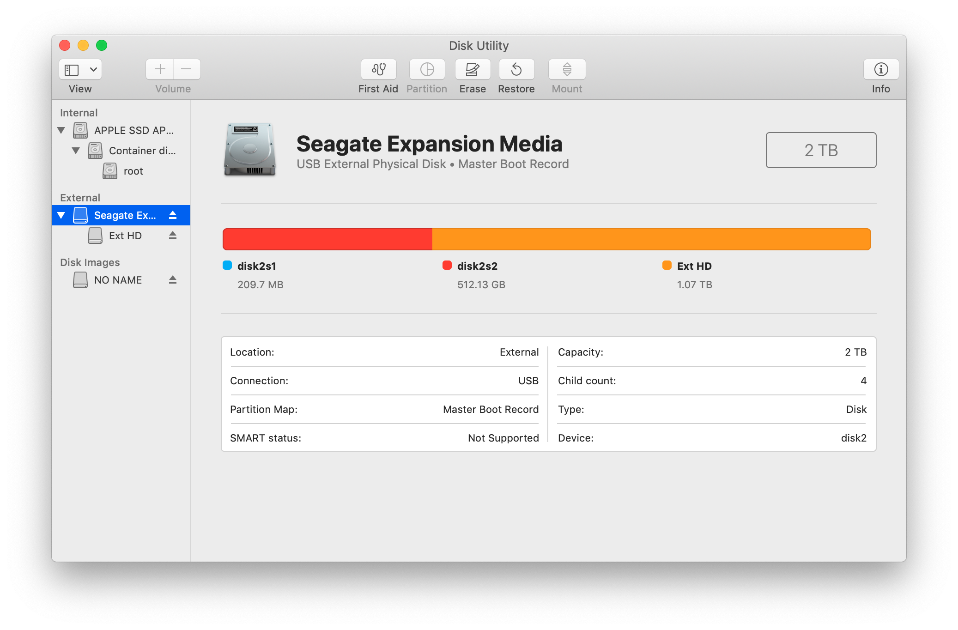Eject the NO NAME disk image

pyautogui.click(x=173, y=280)
